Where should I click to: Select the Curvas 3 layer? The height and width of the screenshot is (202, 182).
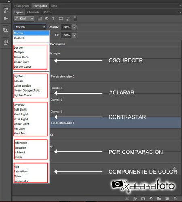click(115, 88)
